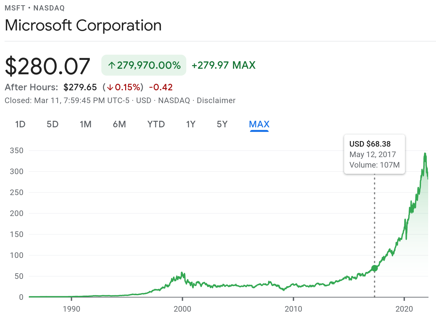Click the 2020 year axis label
Image resolution: width=436 pixels, height=326 pixels.
[x=404, y=309]
